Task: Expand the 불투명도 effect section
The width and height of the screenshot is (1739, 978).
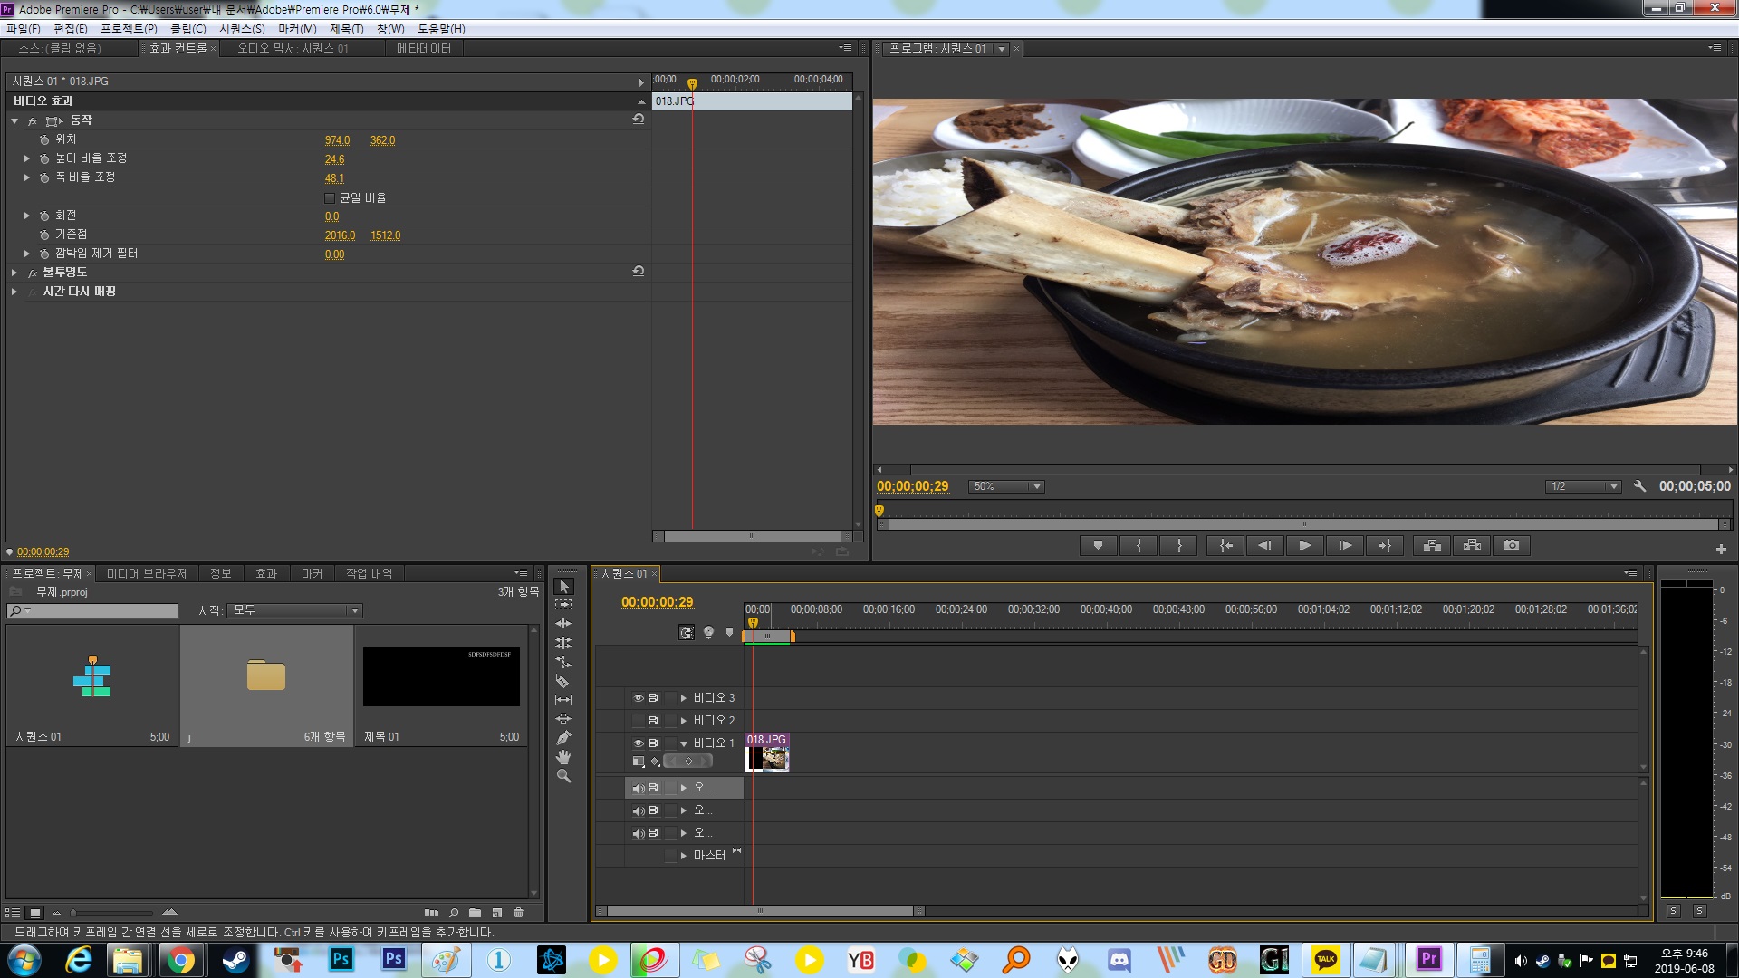Action: 14,273
